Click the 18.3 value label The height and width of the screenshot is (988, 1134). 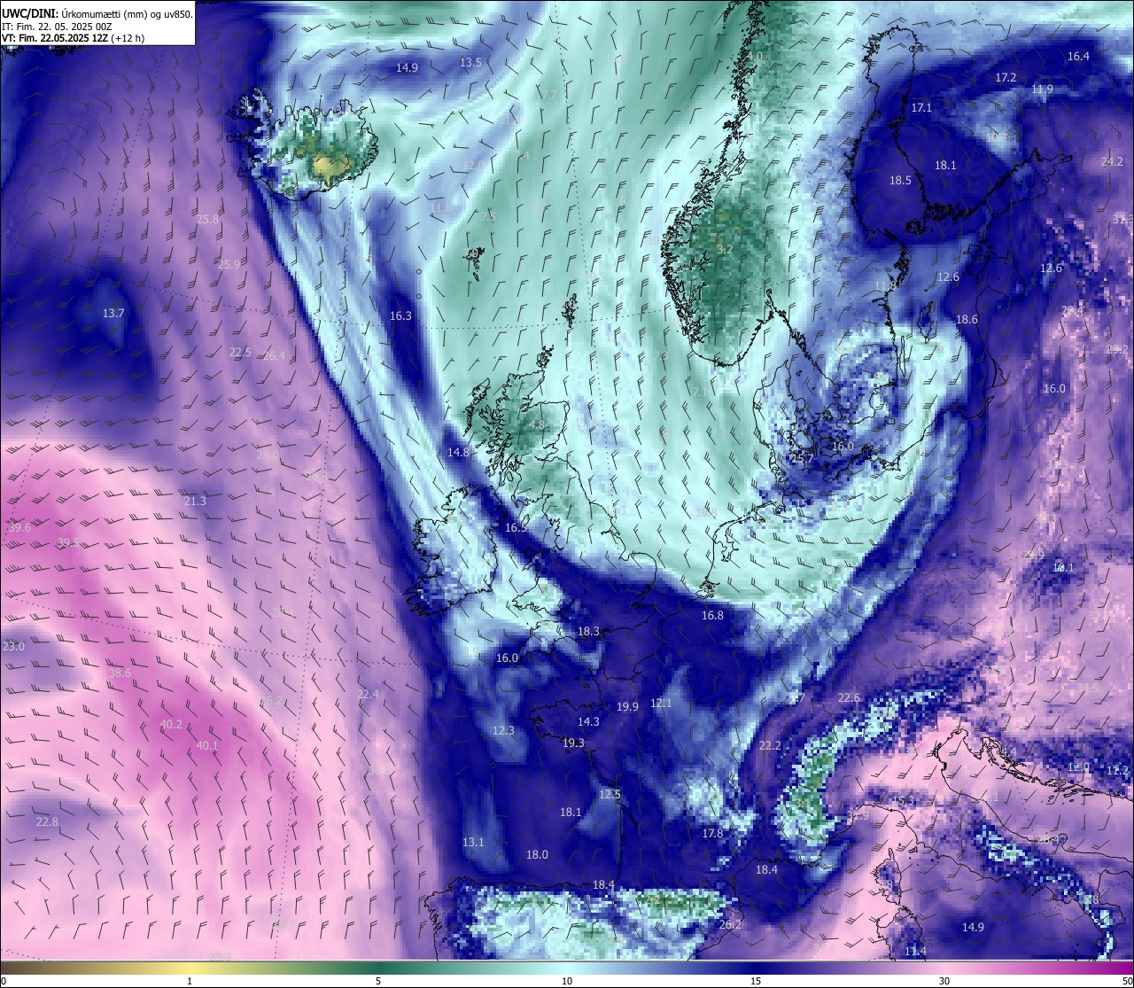(x=588, y=632)
